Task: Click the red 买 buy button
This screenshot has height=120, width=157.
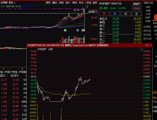Action: tap(104, 14)
